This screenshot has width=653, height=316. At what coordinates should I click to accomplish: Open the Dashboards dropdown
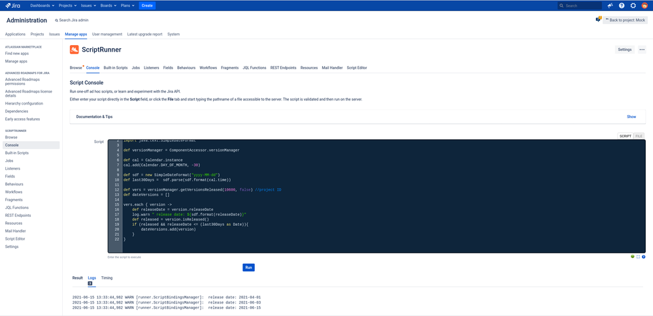[x=42, y=5]
